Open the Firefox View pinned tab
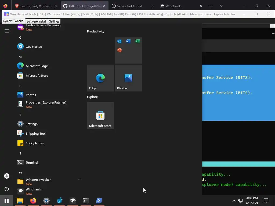The height and width of the screenshot is (206, 275). click(5, 6)
